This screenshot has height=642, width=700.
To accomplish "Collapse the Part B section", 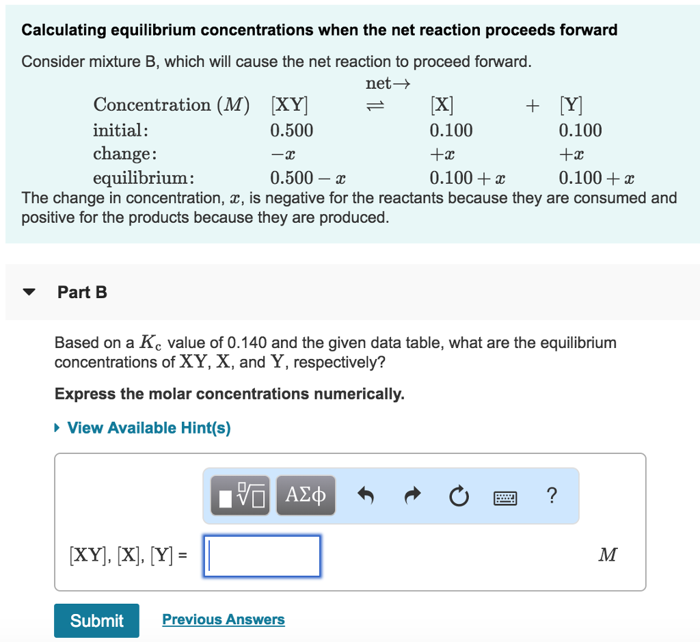I will click(x=28, y=291).
